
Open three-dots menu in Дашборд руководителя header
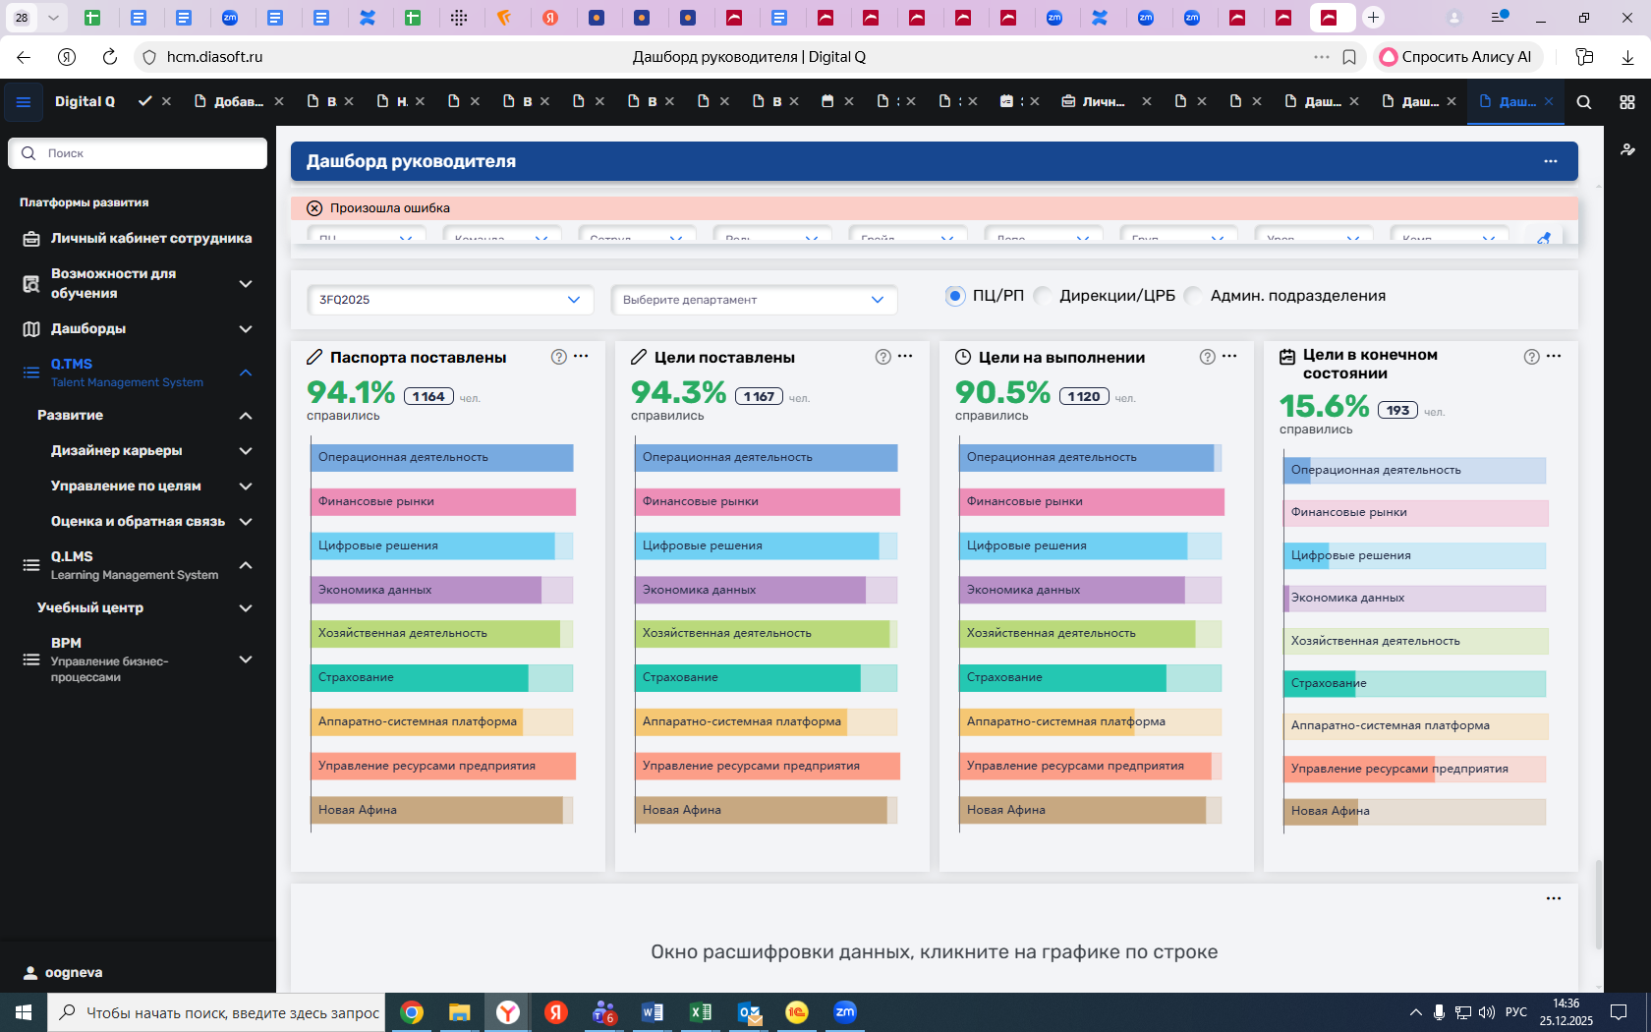click(x=1550, y=161)
